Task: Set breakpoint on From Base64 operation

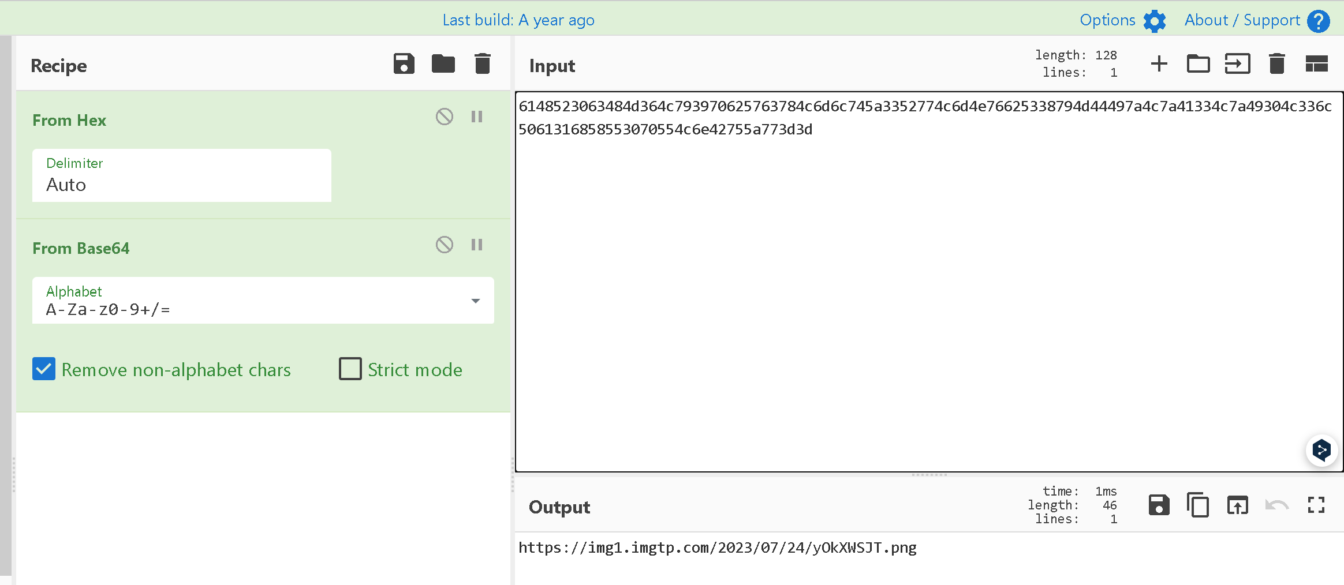Action: point(476,245)
